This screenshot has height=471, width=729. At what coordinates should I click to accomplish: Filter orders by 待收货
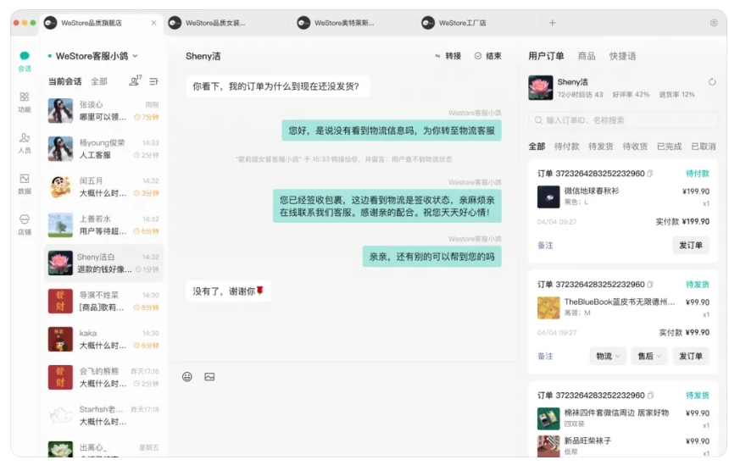(635, 147)
